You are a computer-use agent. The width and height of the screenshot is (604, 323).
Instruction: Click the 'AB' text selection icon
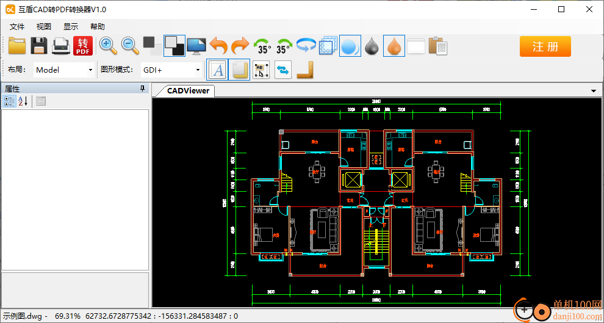pos(261,70)
